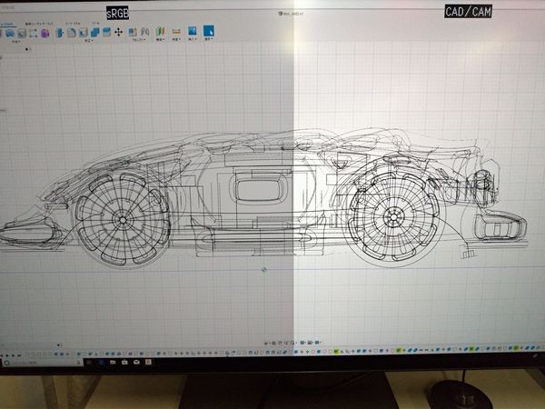Open the 作成 (Create) dropdown

15,41
